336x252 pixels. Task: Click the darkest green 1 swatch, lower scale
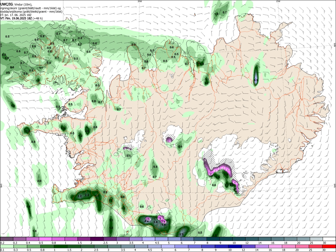coord(61,246)
